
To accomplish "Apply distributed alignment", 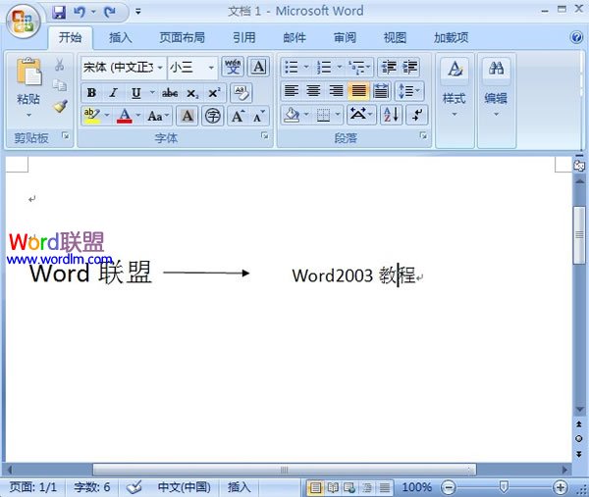I will coord(381,91).
